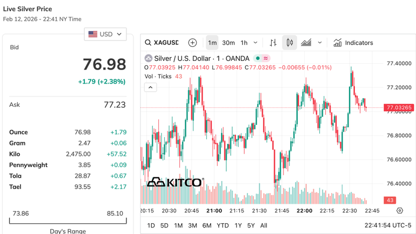This screenshot has width=416, height=234.
Task: Click the symbol search magnifier icon
Action: (x=148, y=43)
